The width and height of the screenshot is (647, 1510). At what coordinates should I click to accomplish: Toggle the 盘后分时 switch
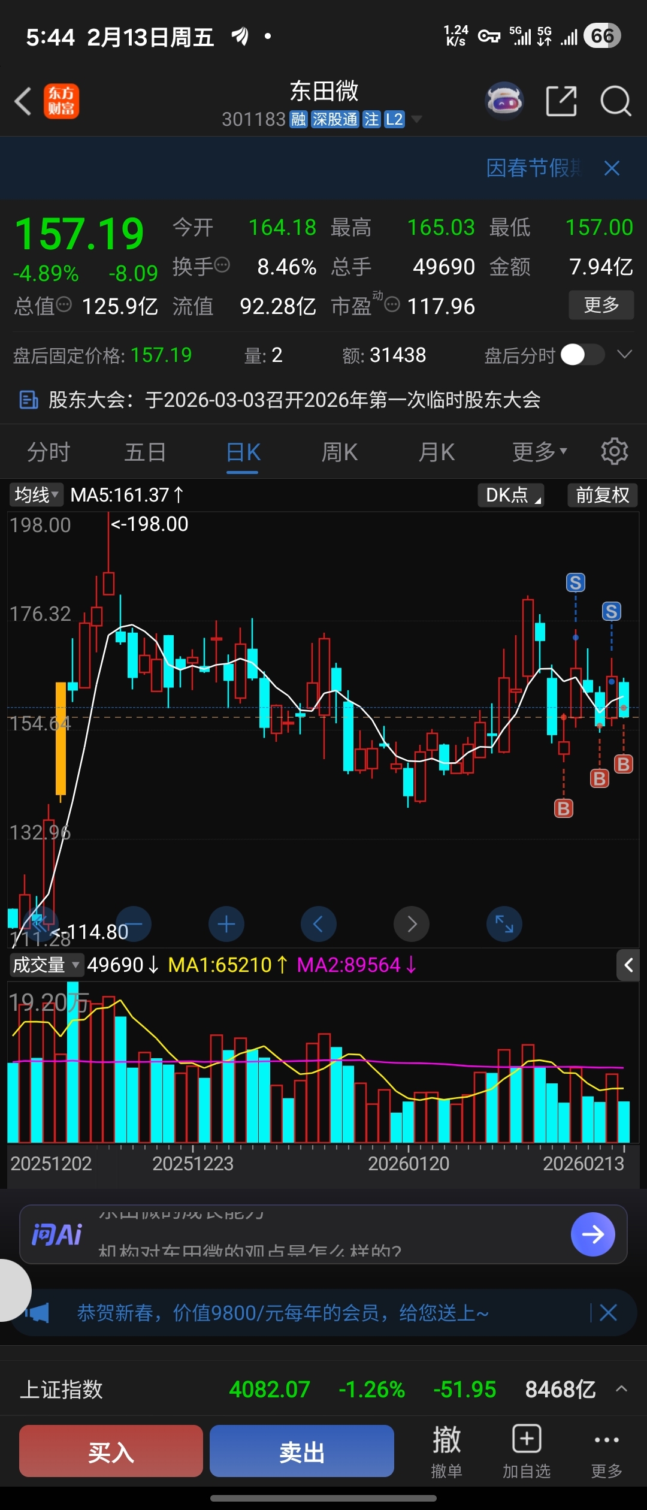tap(582, 355)
